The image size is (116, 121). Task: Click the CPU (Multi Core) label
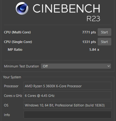[x=17, y=32]
